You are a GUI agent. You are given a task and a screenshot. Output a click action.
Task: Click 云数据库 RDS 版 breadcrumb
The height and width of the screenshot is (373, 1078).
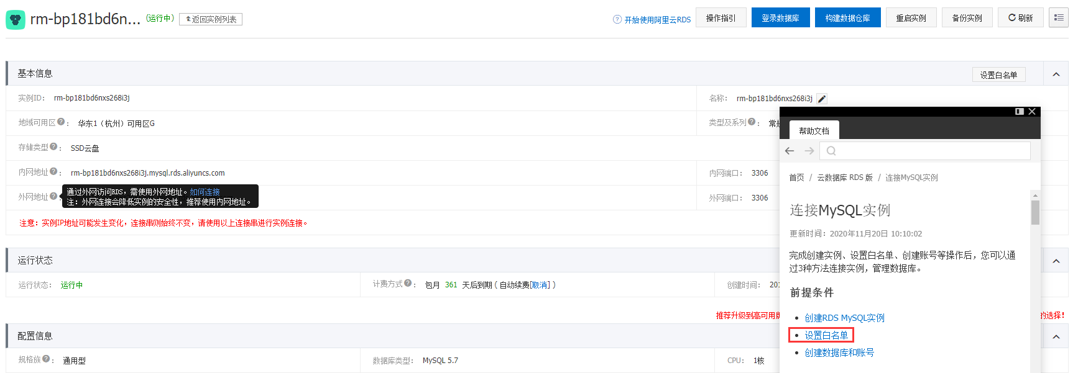pos(845,178)
